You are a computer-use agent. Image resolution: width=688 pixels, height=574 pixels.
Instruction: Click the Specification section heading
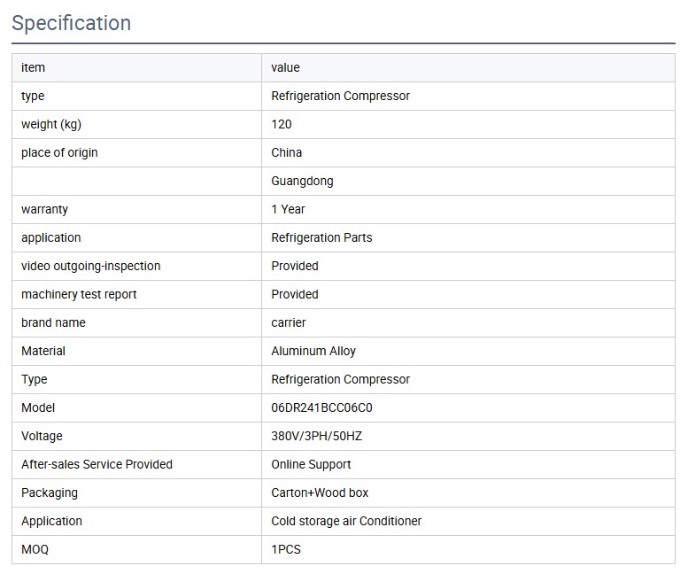[x=72, y=23]
